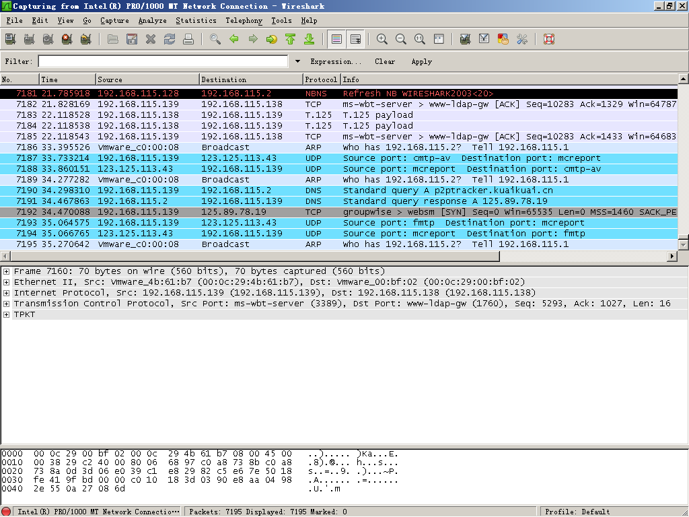Open the Statistics menu
The width and height of the screenshot is (689, 517).
pos(196,20)
